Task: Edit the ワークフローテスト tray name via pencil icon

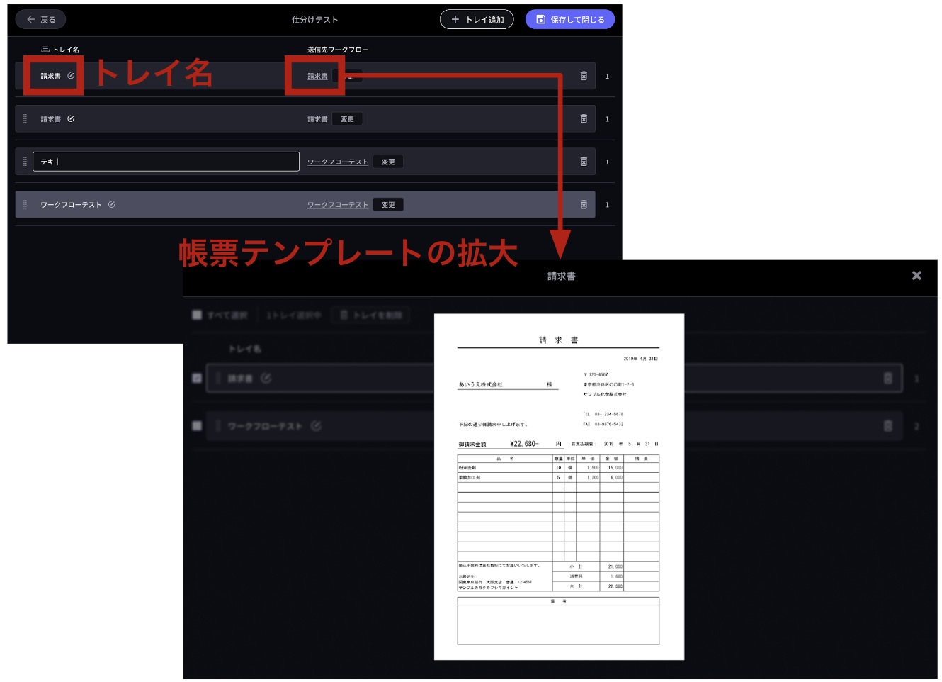Action: (112, 205)
